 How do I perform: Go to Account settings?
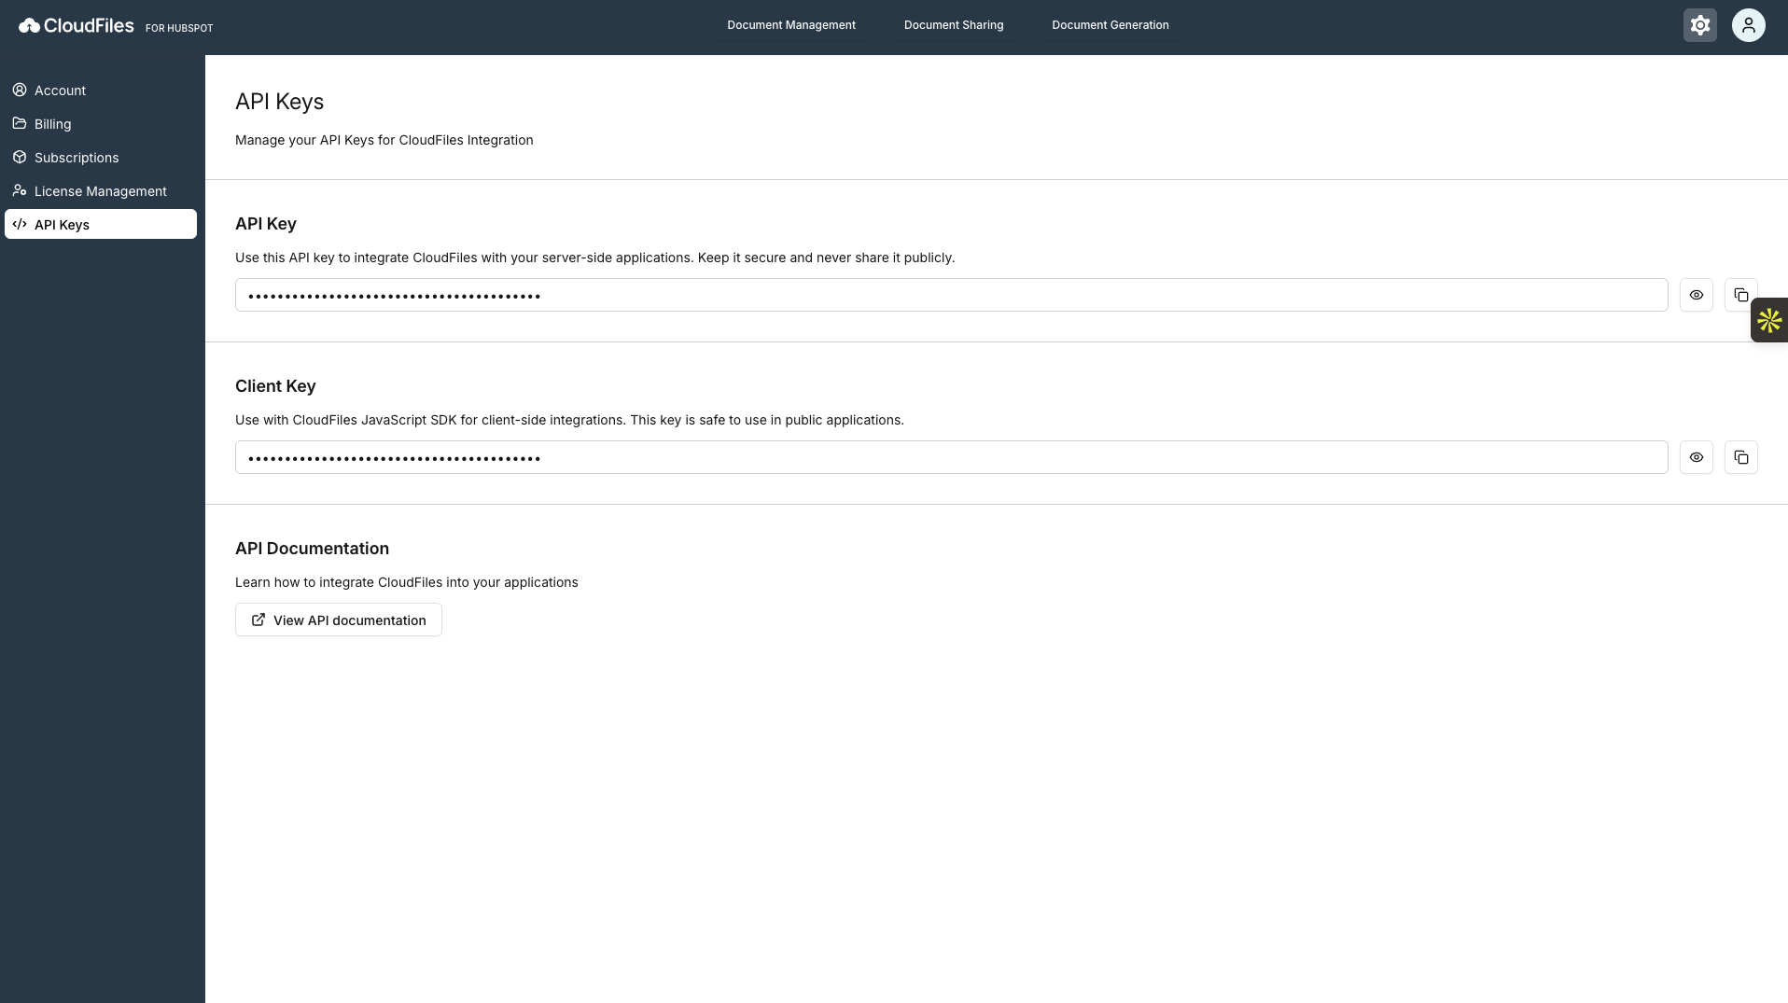101,90
